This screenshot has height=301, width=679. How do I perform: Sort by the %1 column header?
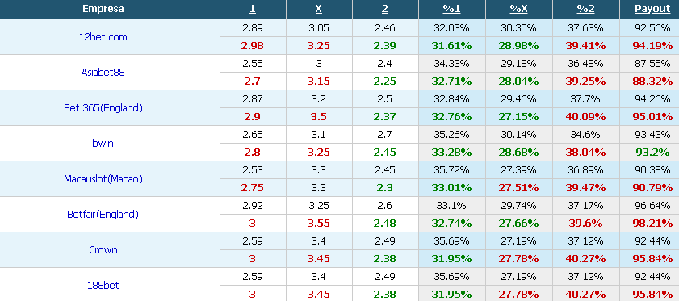click(x=451, y=9)
